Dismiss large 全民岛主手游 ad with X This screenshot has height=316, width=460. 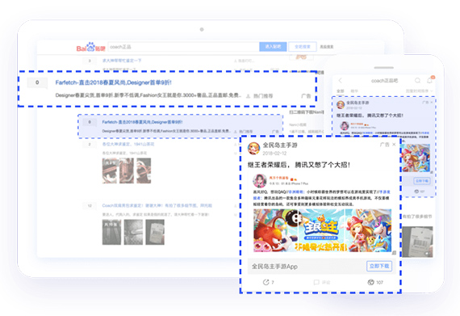pos(394,145)
